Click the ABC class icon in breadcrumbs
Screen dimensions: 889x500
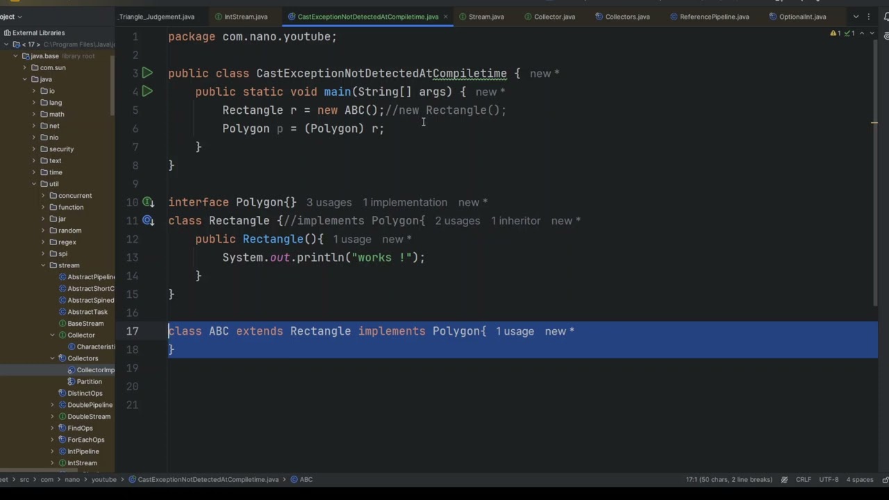[x=294, y=479]
